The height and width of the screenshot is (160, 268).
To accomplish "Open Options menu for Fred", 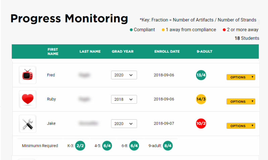I will [x=241, y=77].
